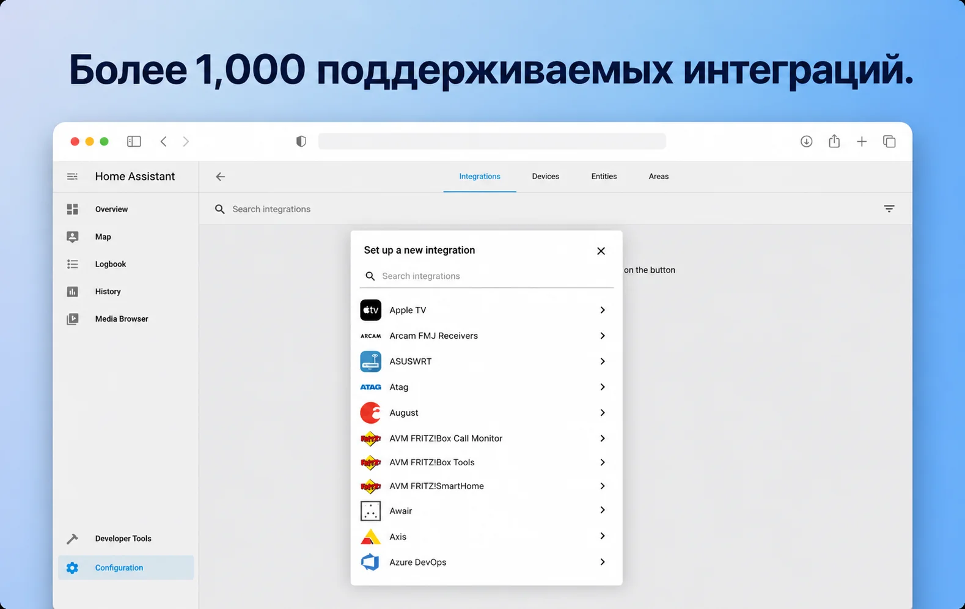Viewport: 965px width, 609px height.
Task: Expand the Axis chevron
Action: click(x=603, y=536)
